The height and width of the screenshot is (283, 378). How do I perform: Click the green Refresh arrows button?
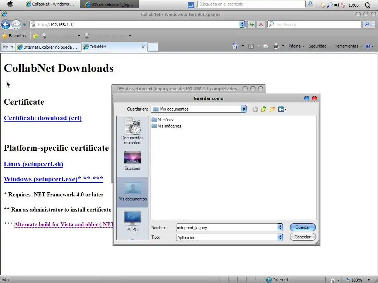(251, 24)
